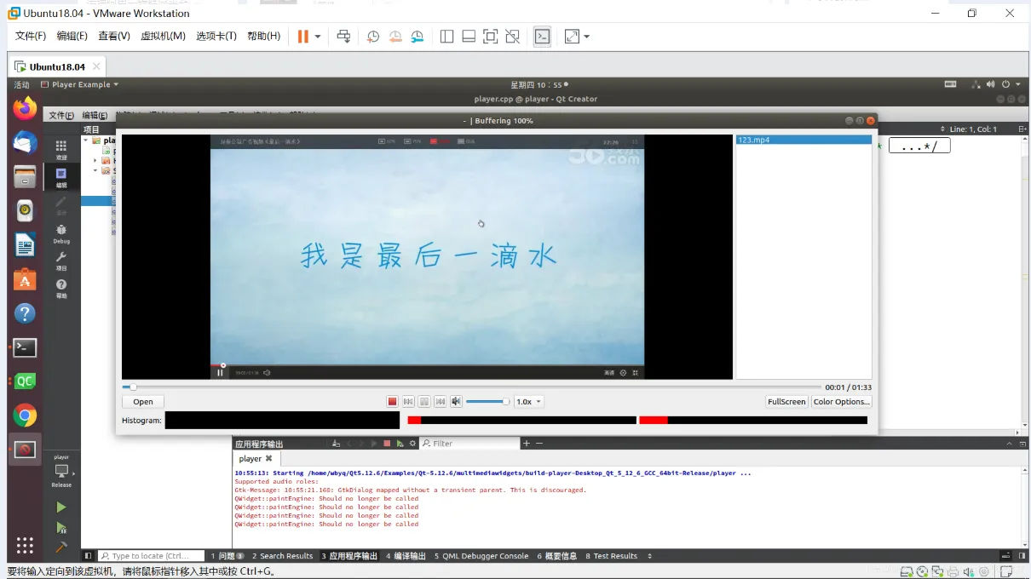Click the Start Debugging run button
This screenshot has height=579, width=1031.
tap(61, 528)
